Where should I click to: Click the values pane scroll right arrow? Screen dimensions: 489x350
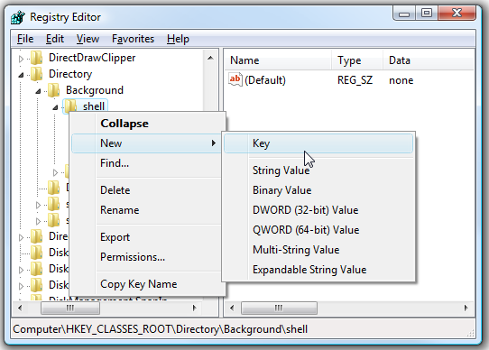466,309
